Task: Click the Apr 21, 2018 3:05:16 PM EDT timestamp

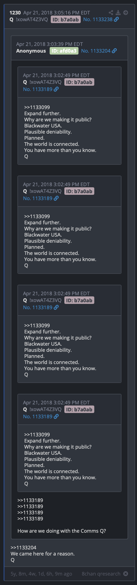Action: tap(57, 13)
